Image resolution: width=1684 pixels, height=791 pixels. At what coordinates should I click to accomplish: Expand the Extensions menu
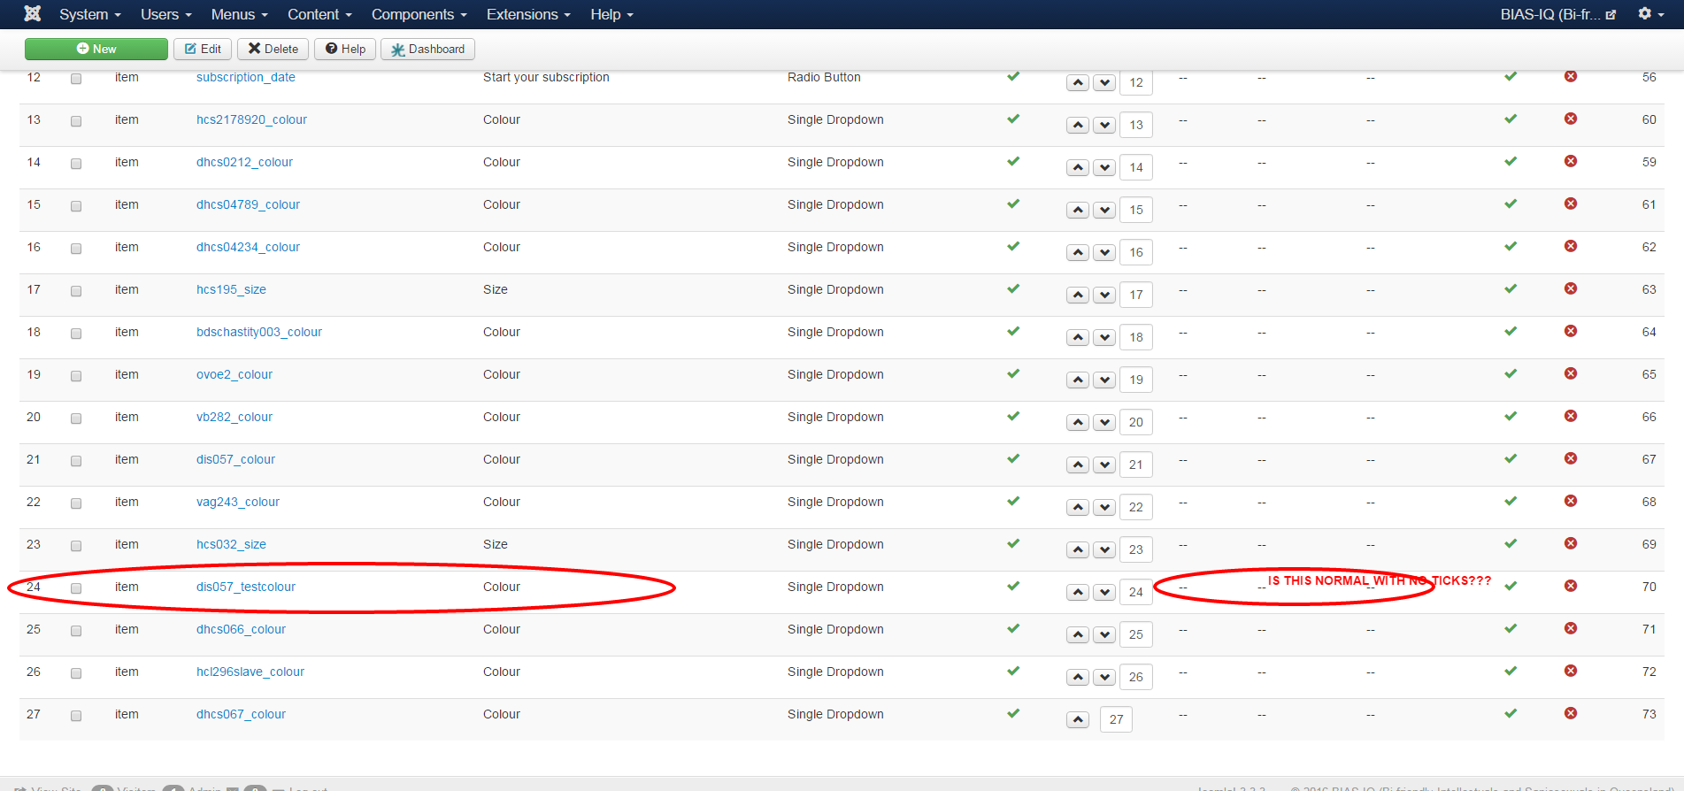[529, 14]
